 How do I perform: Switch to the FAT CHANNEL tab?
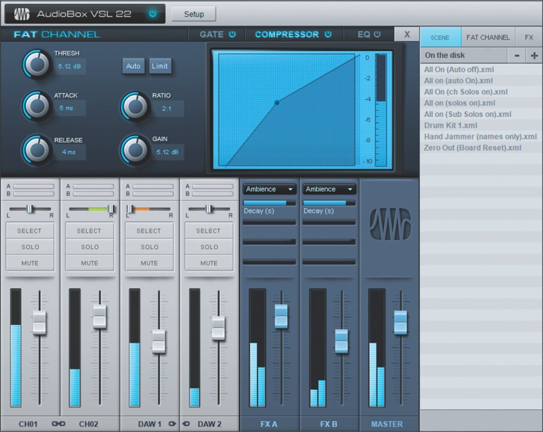(488, 37)
